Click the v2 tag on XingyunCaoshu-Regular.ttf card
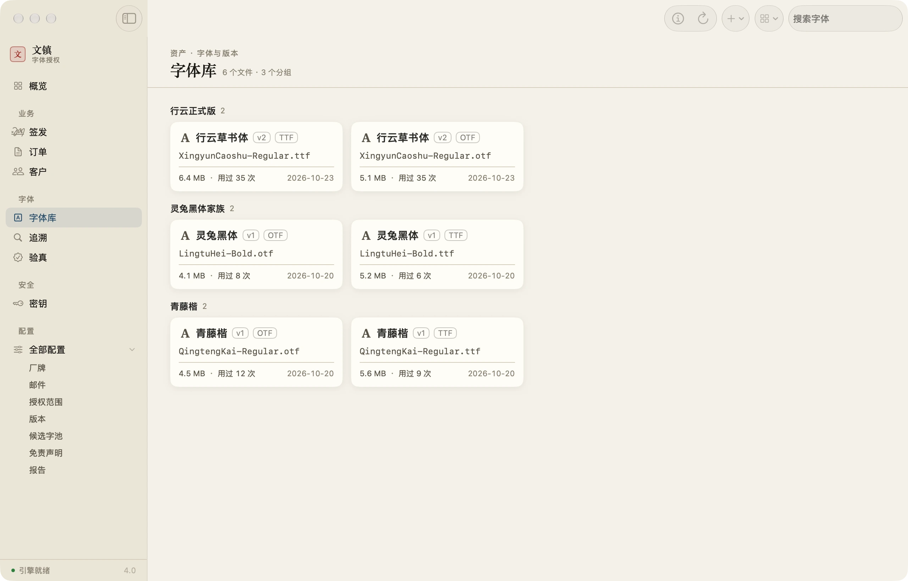This screenshot has height=581, width=908. coord(261,137)
